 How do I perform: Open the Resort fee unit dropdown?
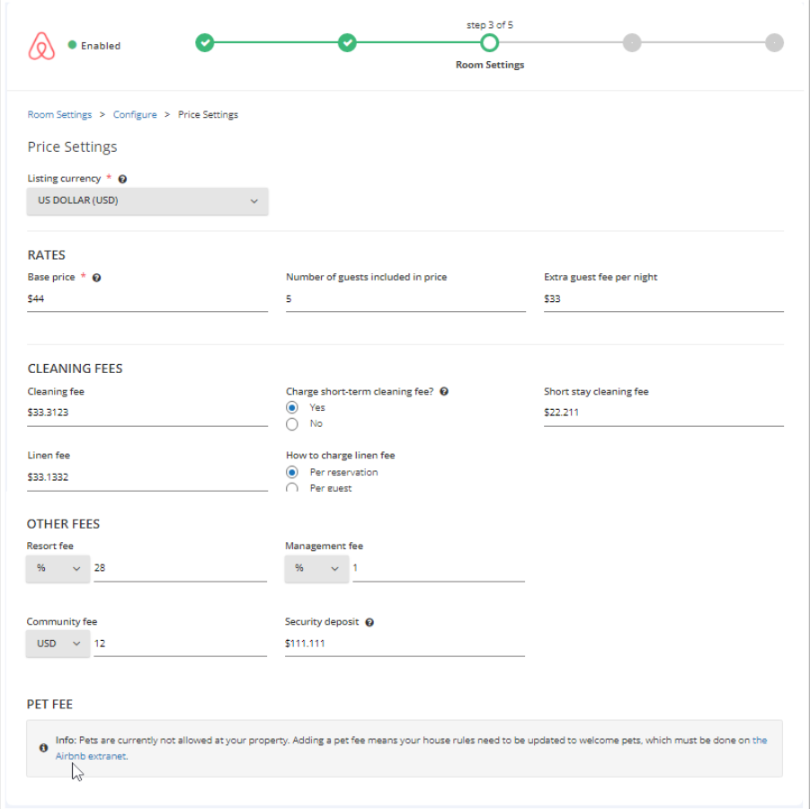pos(58,568)
